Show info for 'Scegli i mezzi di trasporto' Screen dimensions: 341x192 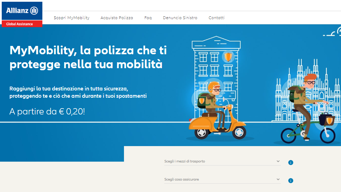click(x=291, y=162)
